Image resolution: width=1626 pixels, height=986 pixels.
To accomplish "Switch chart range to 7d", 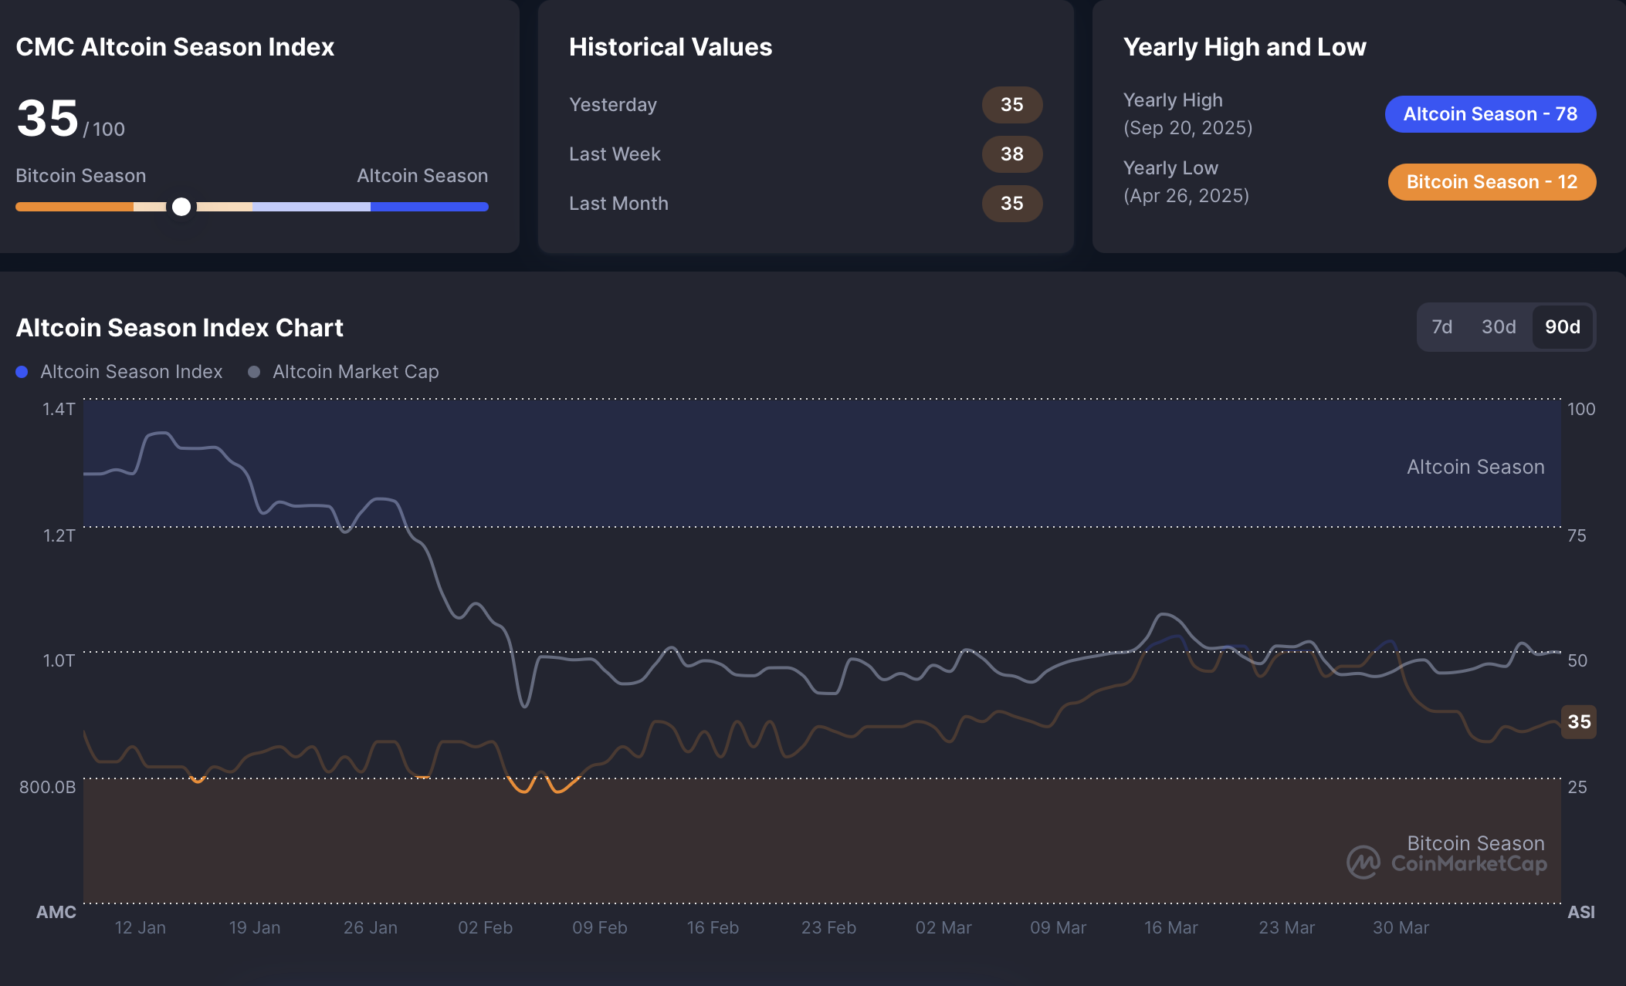I will click(1441, 327).
